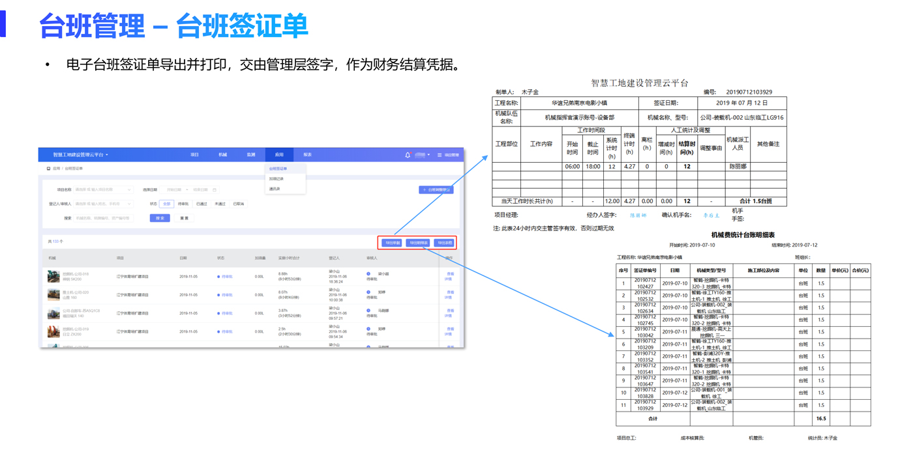
Task: Select the 全部 status filter
Action: [166, 204]
